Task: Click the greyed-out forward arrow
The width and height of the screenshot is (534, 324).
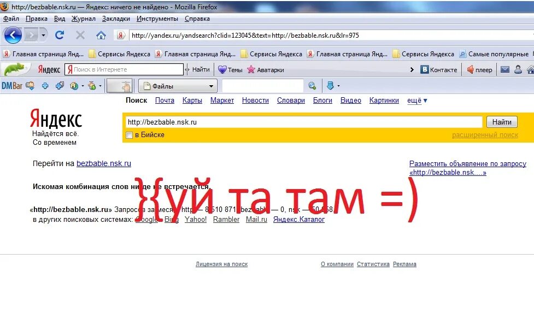Action: tap(31, 35)
